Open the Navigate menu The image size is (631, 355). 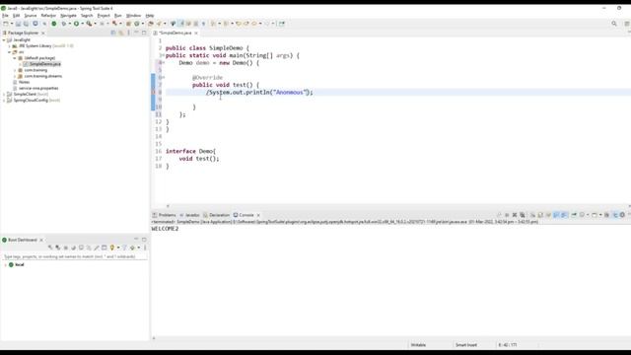coord(68,16)
